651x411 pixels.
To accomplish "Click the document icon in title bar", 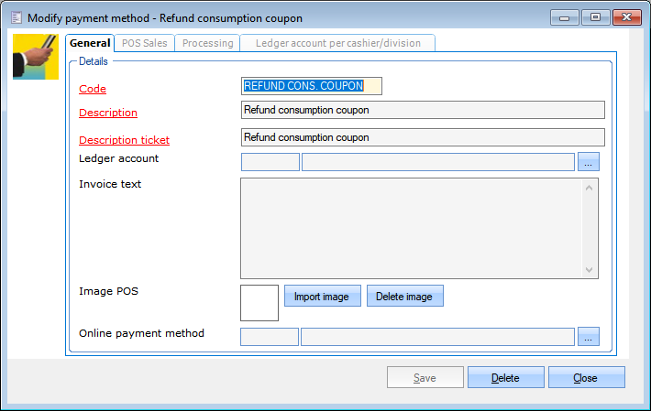I will 16,17.
